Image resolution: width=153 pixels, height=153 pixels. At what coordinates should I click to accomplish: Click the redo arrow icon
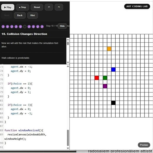[x=59, y=7]
